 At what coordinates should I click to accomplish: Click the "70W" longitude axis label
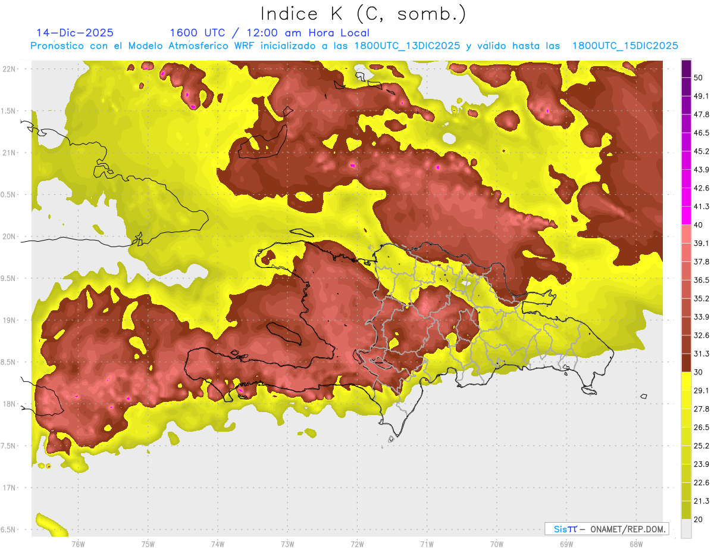pos(496,544)
